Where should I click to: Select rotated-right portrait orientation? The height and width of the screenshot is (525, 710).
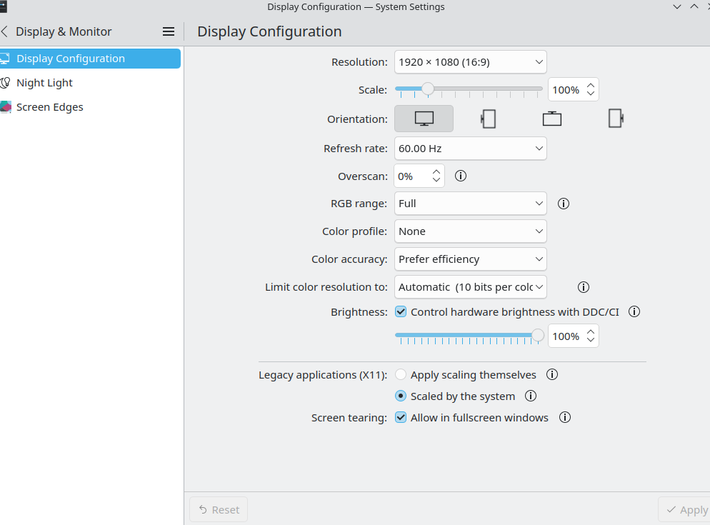pos(616,119)
